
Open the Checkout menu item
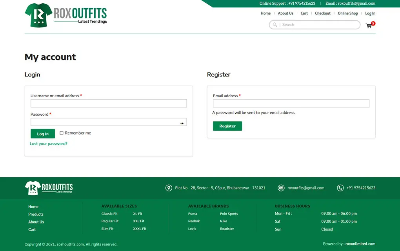coord(323,13)
